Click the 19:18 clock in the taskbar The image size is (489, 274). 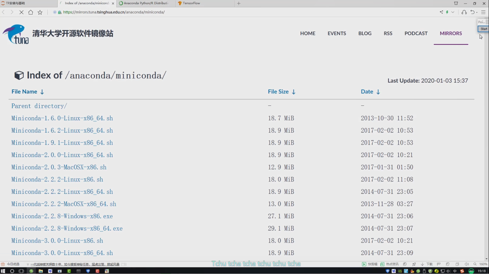pyautogui.click(x=482, y=271)
